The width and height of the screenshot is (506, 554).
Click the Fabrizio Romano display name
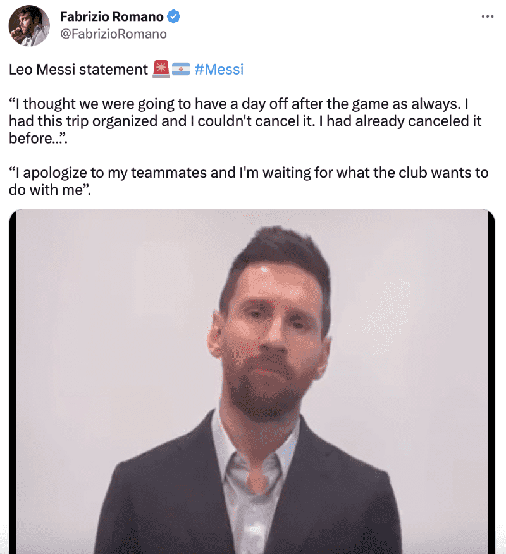[112, 17]
